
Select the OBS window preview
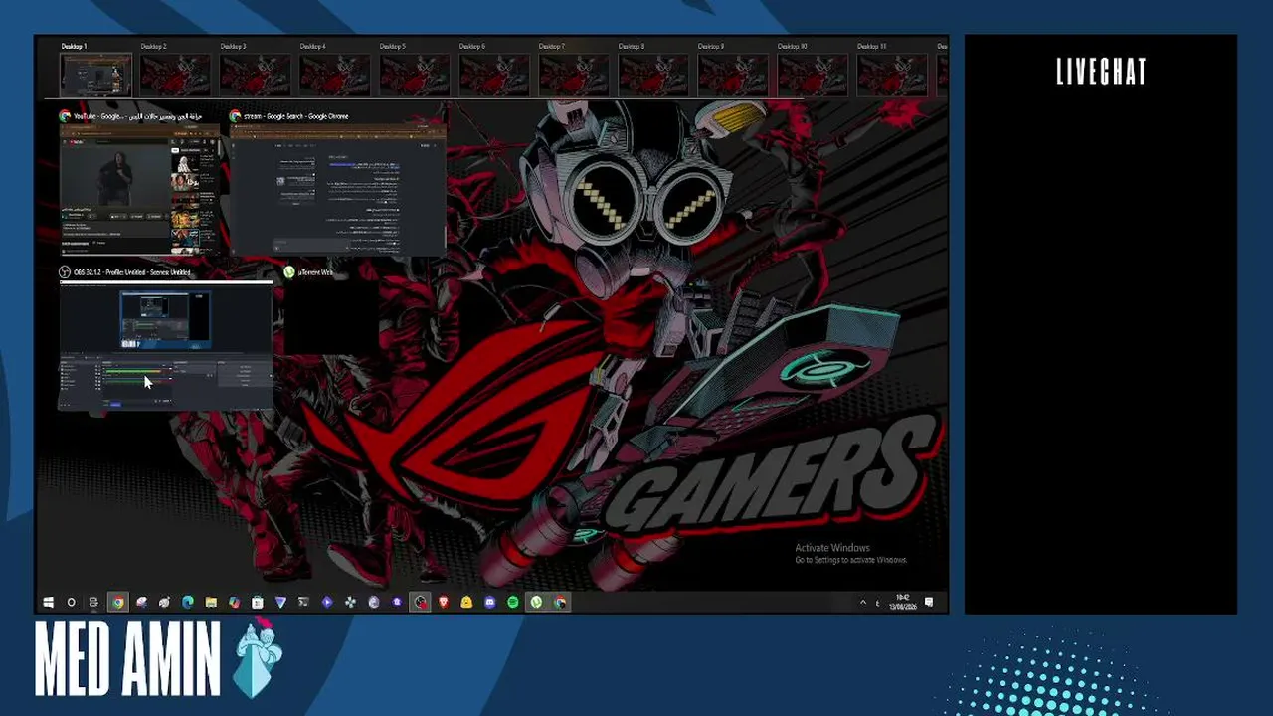click(x=166, y=345)
